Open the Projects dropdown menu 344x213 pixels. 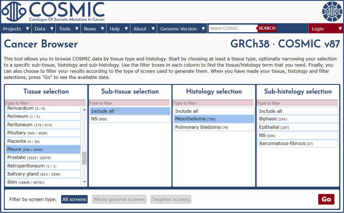click(16, 29)
